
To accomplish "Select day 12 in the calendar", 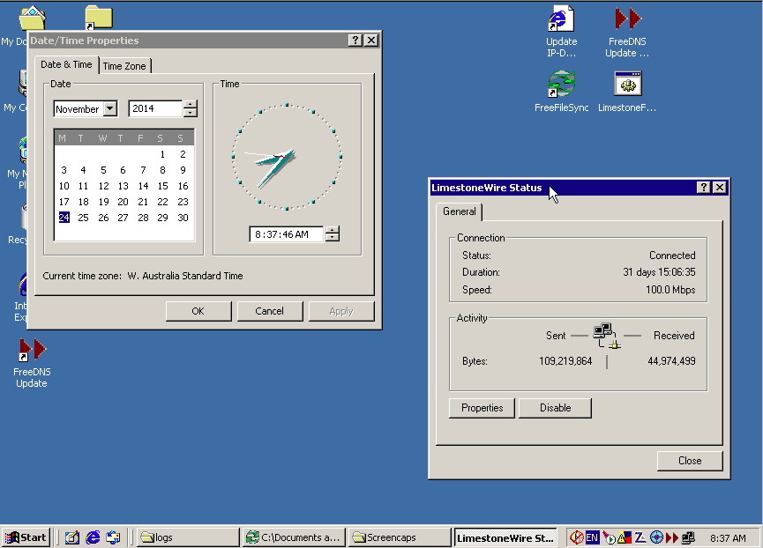I will pos(103,186).
